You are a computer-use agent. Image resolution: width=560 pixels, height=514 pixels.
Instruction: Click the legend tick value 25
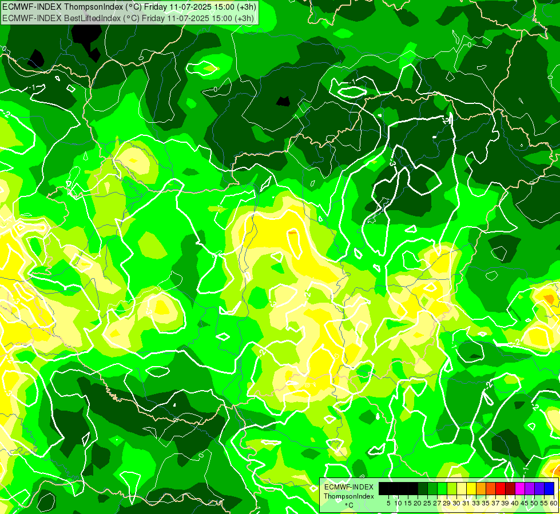point(427,503)
